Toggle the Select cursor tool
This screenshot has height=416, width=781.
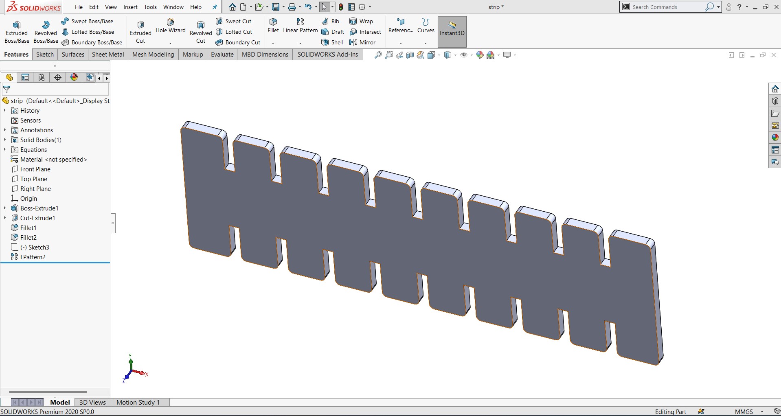coord(325,7)
